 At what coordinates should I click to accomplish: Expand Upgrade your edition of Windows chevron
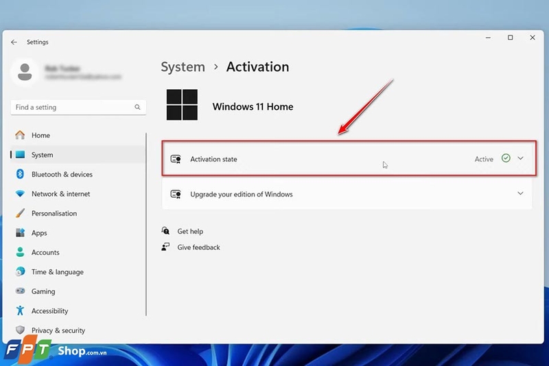pos(520,194)
